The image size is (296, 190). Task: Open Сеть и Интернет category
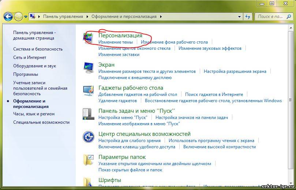coord(30,57)
